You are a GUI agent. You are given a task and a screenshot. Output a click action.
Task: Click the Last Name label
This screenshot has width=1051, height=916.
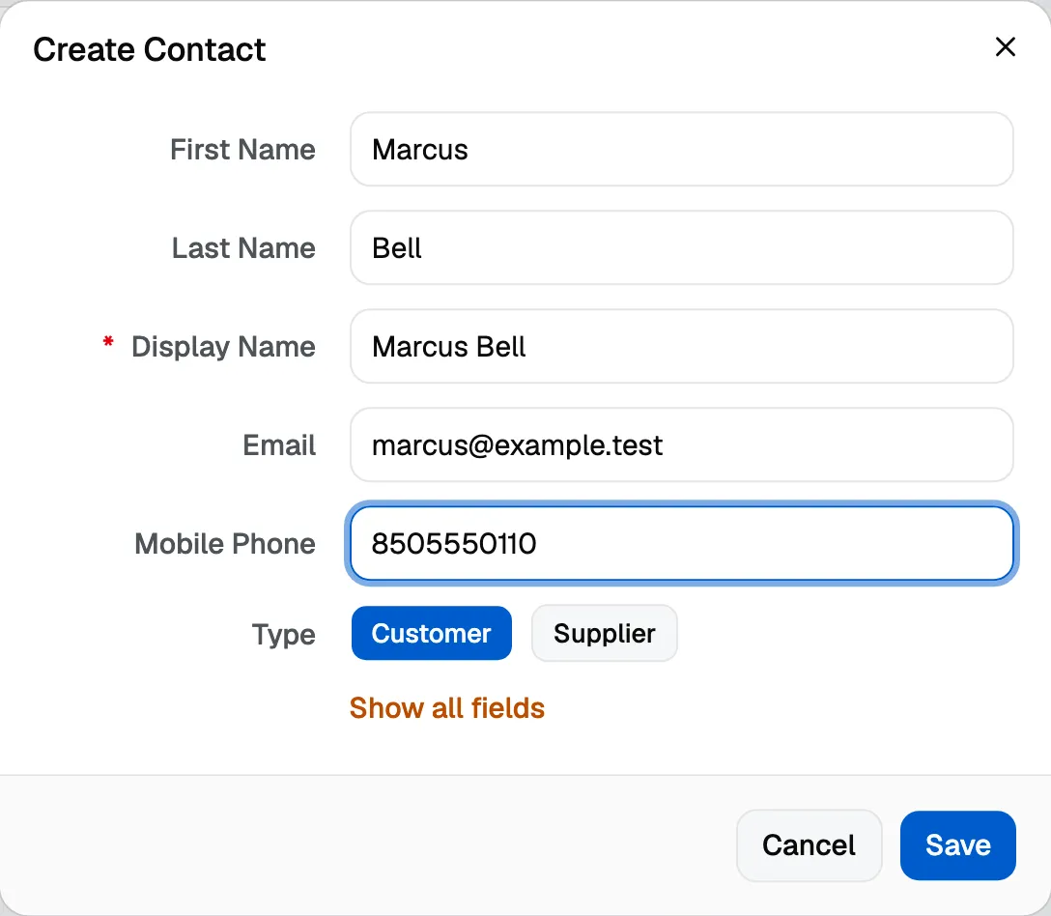point(243,247)
